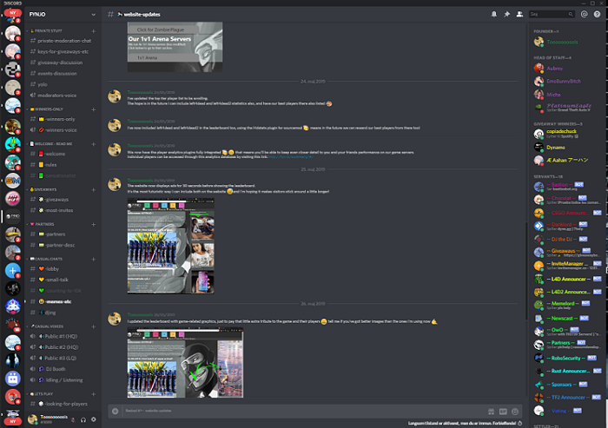Open the GIF picker icon
The image size is (608, 428).
503,412
